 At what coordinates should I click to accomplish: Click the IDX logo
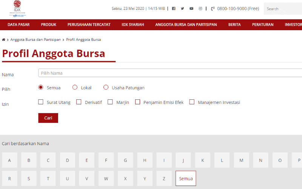pos(17,9)
